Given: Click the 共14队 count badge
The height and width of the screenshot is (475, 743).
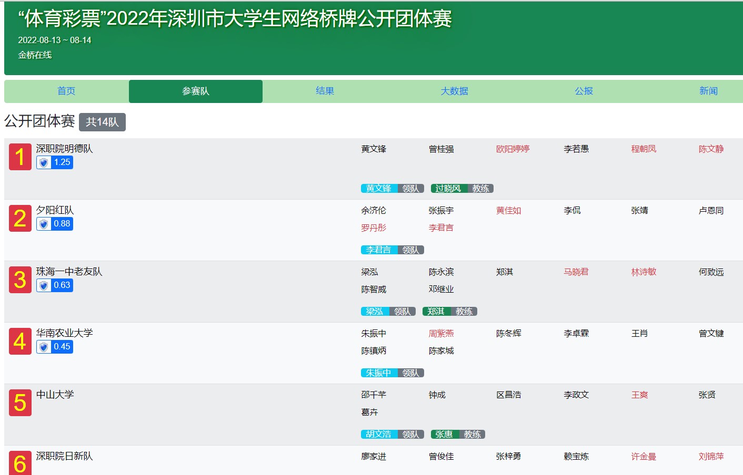Looking at the screenshot, I should pyautogui.click(x=102, y=122).
